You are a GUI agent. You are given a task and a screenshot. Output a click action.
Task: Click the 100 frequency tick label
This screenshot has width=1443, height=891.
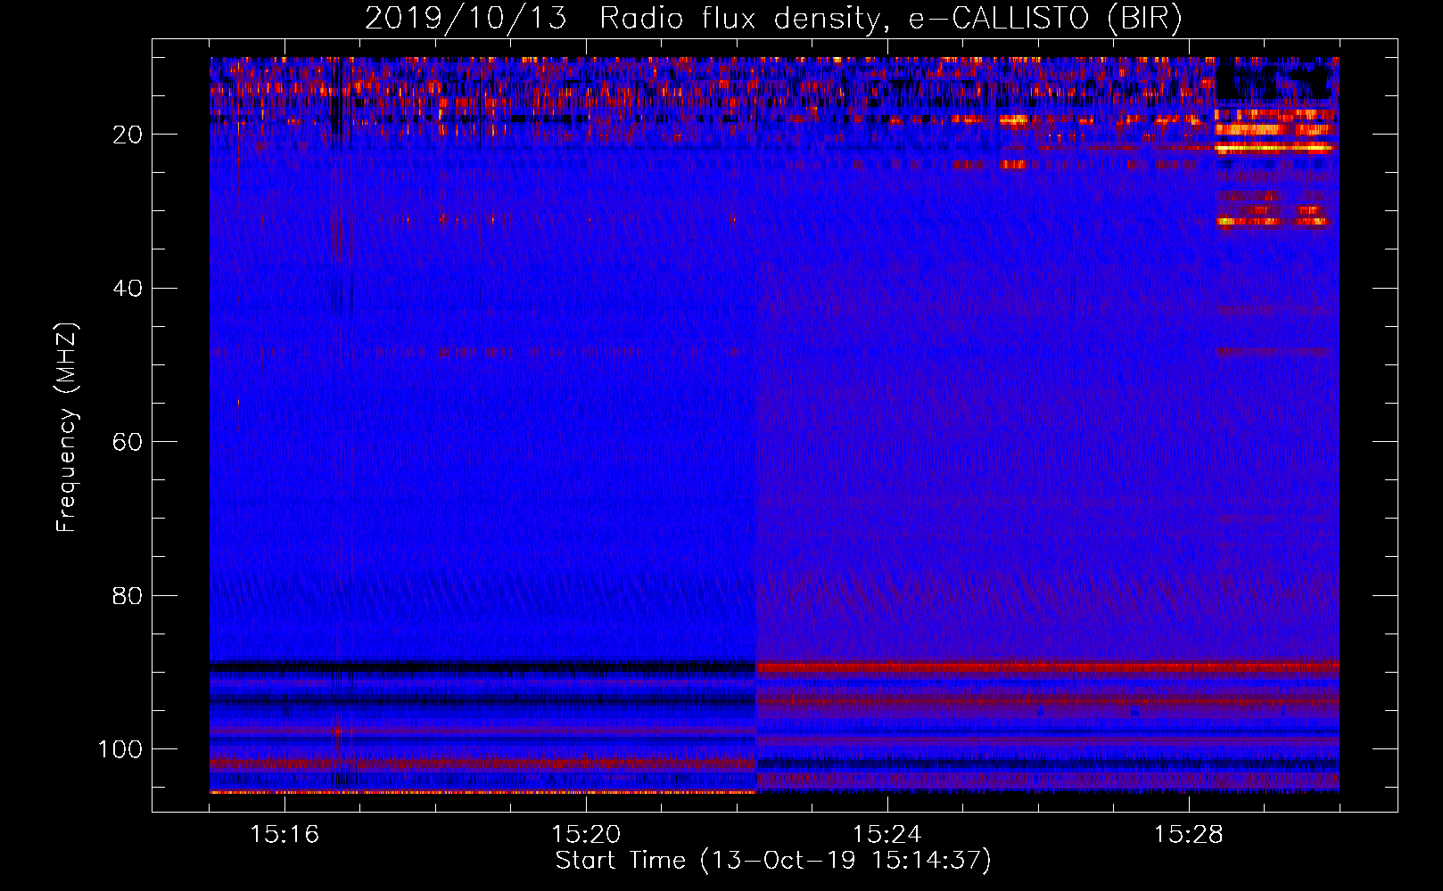pos(120,748)
